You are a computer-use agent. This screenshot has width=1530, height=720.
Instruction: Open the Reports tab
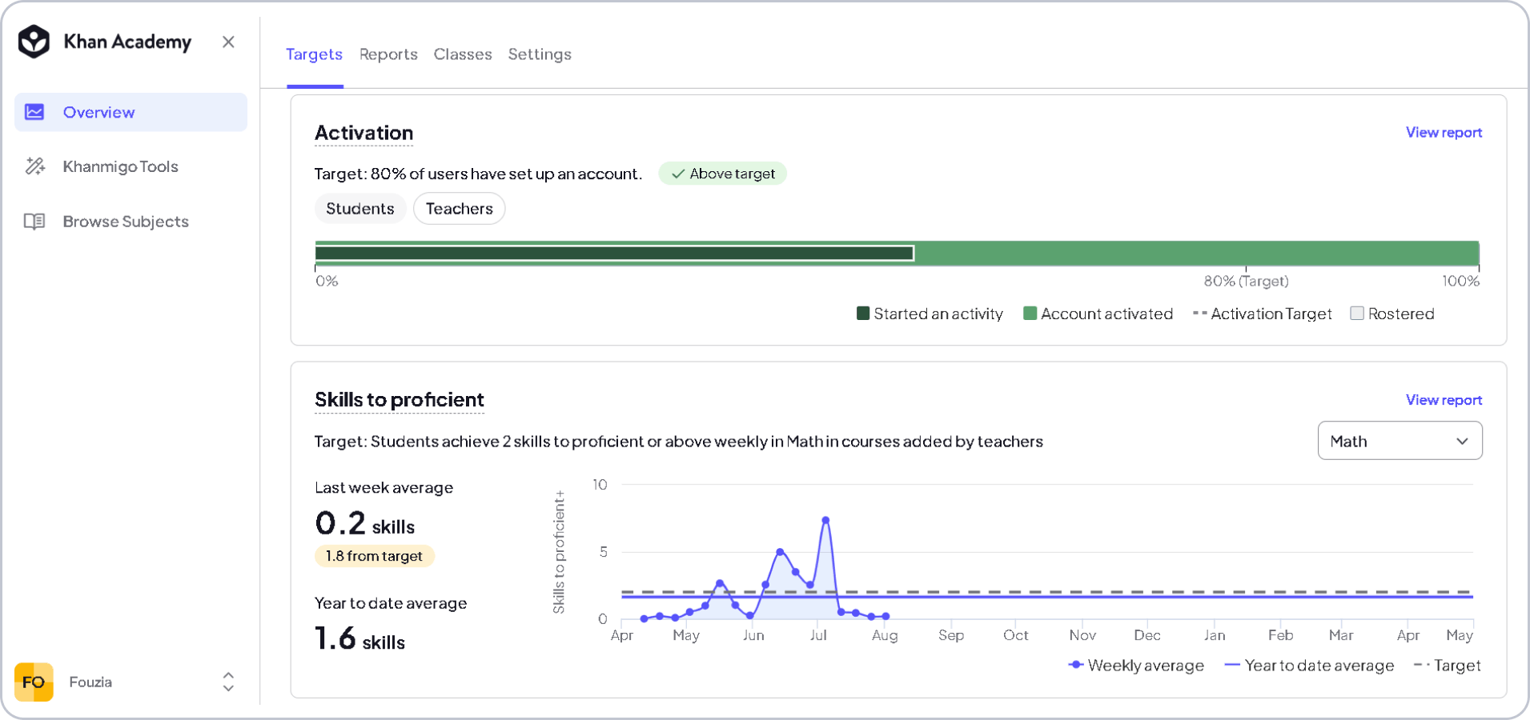coord(388,54)
